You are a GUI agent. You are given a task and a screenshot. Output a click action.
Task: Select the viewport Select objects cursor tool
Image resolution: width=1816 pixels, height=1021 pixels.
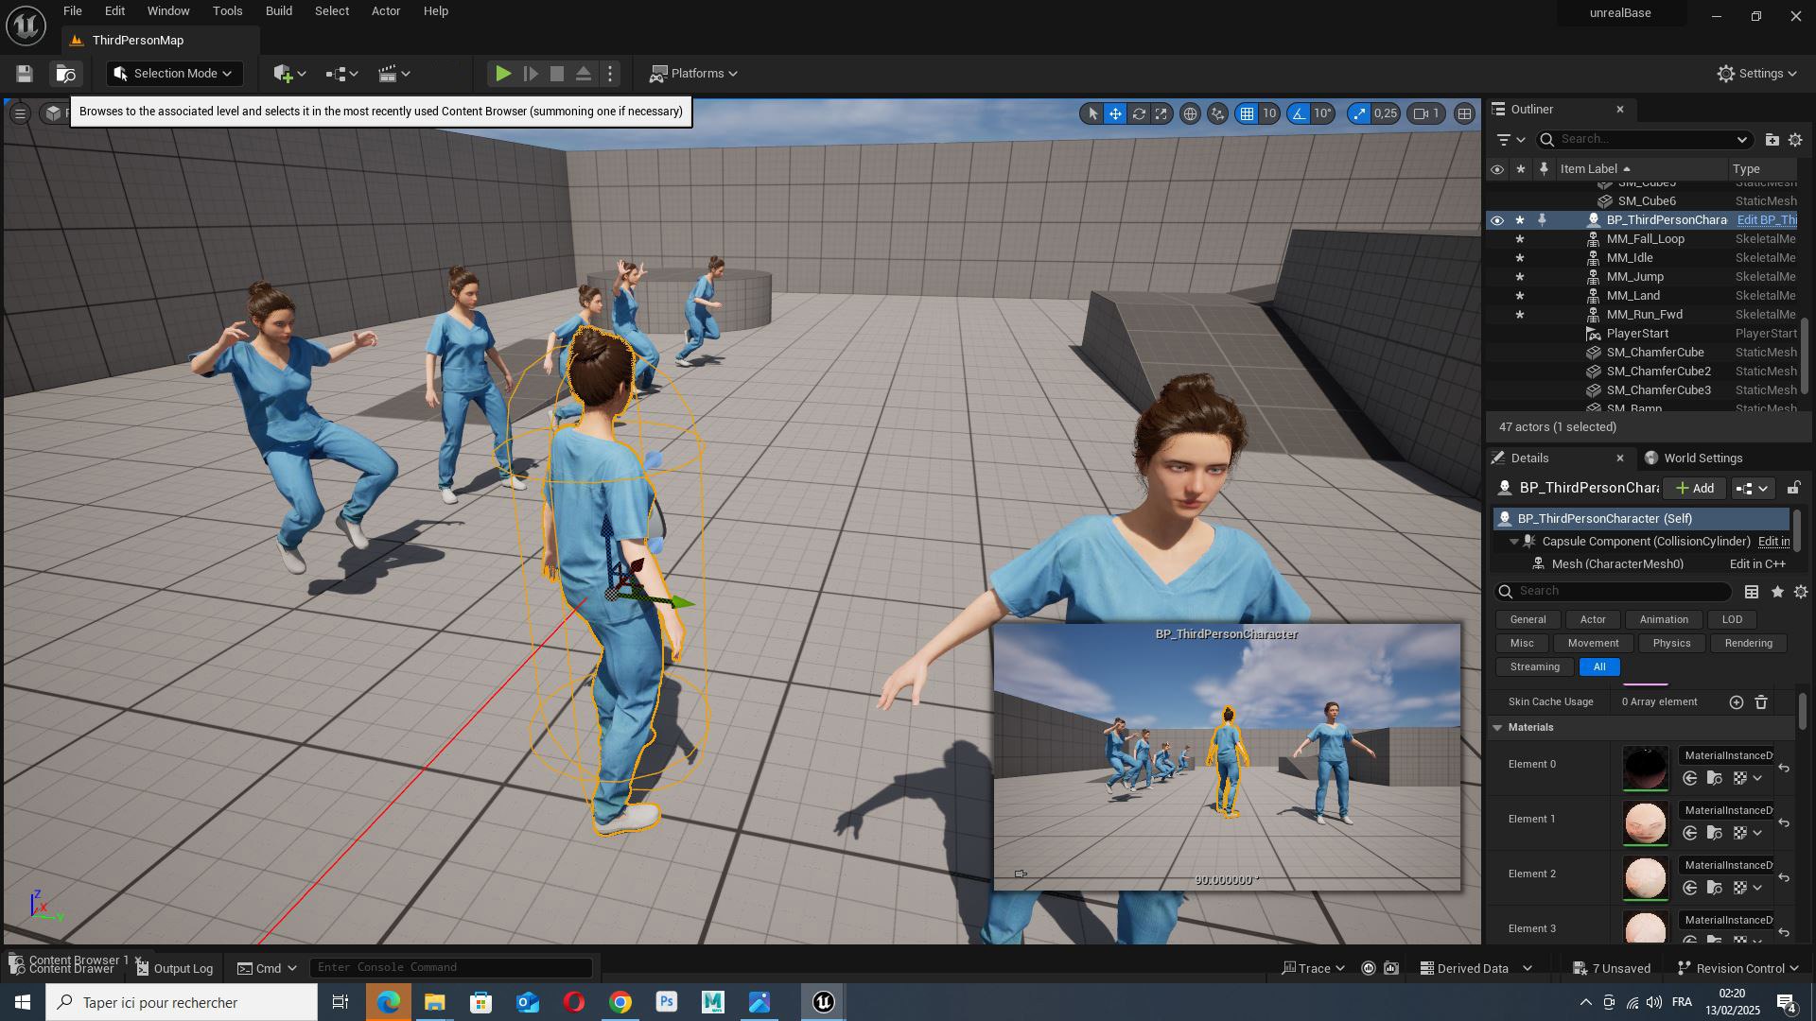click(x=1092, y=113)
